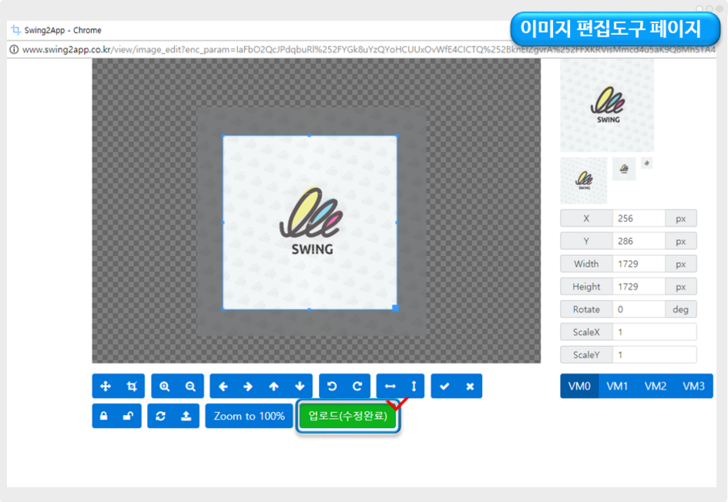Zoom in with the magnifier plus icon

(164, 386)
